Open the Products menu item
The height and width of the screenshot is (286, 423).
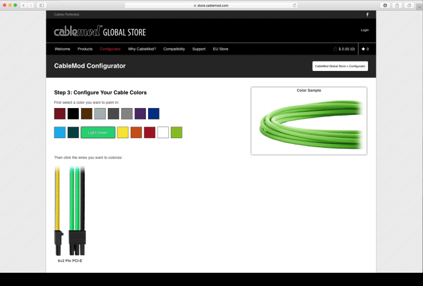coord(85,49)
